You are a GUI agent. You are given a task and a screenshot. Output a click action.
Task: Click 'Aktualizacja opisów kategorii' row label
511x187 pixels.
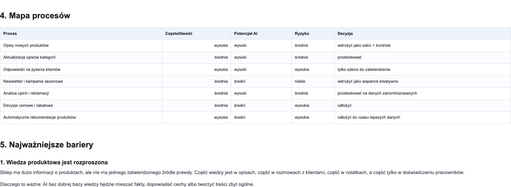(x=30, y=57)
